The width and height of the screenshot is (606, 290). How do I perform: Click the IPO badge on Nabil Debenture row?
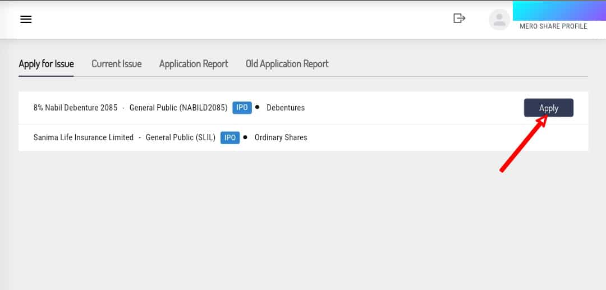click(242, 108)
